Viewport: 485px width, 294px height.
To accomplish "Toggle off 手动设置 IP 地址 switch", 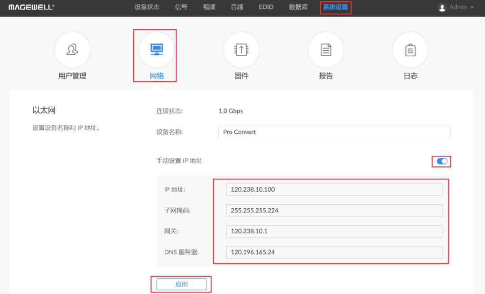I will point(442,161).
